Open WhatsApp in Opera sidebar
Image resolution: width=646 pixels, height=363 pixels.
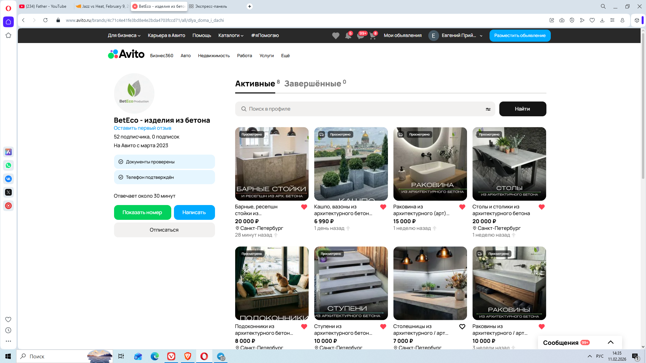point(8,165)
